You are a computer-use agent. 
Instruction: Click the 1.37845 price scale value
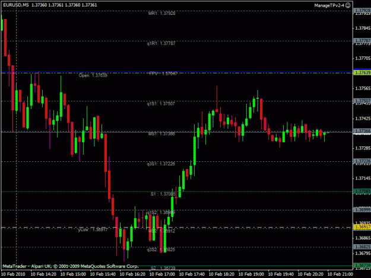point(363,28)
